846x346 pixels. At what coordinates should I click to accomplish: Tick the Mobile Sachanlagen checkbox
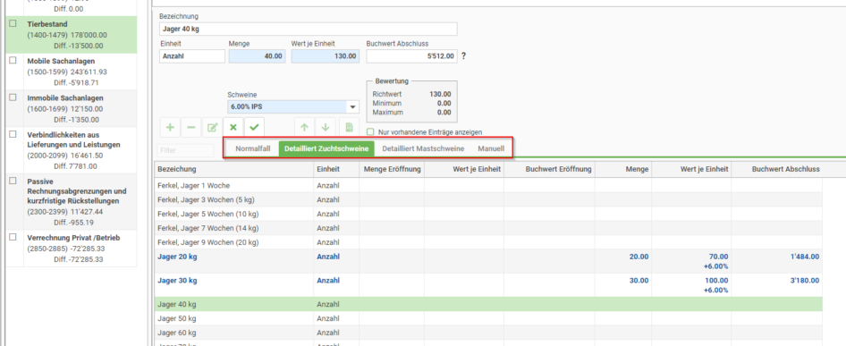point(13,61)
